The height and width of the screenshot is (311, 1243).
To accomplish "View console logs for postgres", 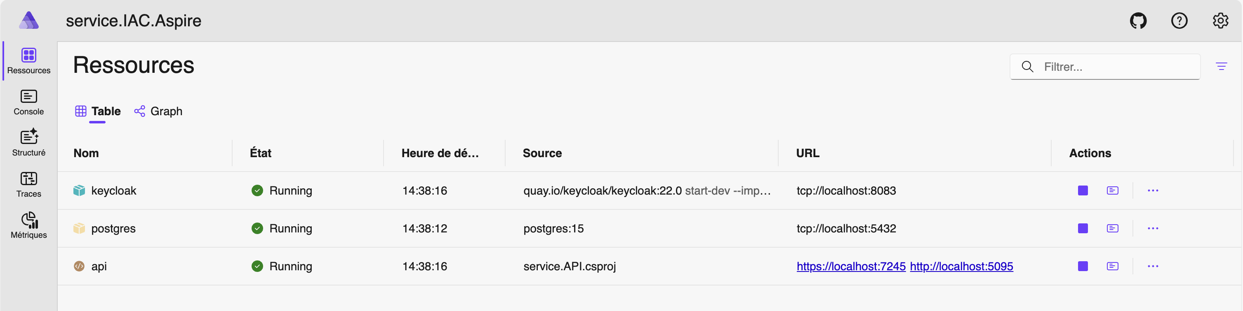I will [x=1112, y=228].
